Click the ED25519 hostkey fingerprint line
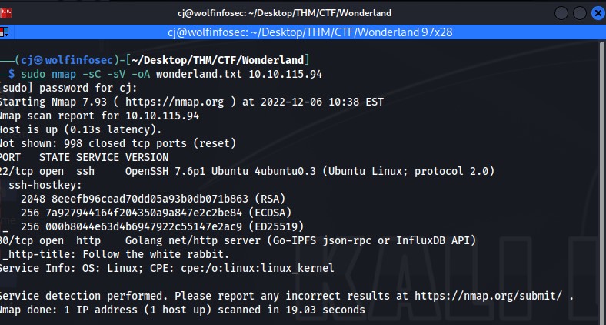Viewport: 606px width, 325px height. coord(162,226)
